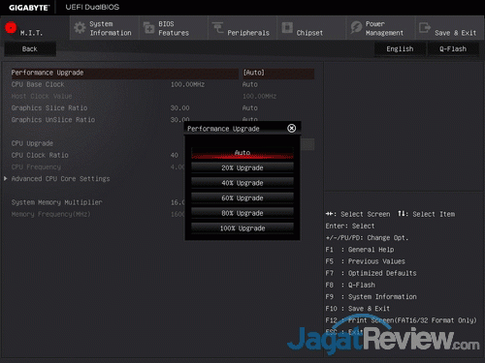The height and width of the screenshot is (363, 485).
Task: Click the F9 System Information help line
Action: pyautogui.click(x=371, y=297)
